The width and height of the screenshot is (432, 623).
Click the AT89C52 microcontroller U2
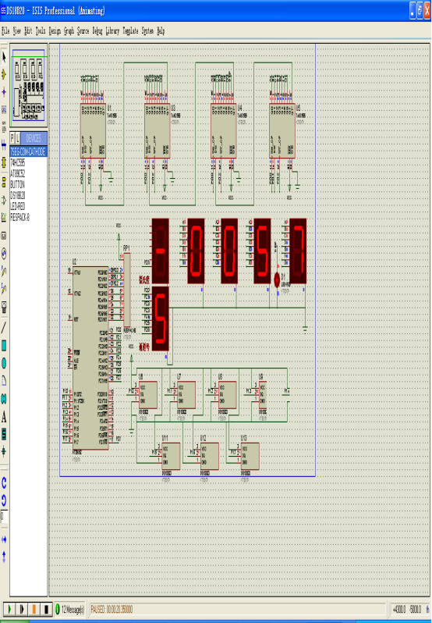90,358
